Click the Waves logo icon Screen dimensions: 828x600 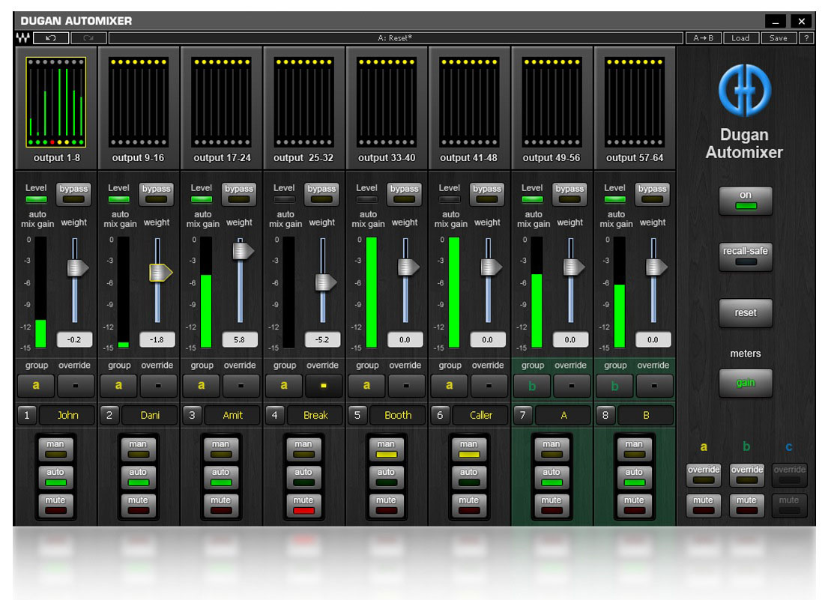tap(23, 37)
